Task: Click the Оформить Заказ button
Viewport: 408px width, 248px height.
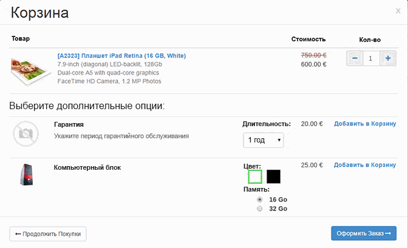Action: pos(364,233)
